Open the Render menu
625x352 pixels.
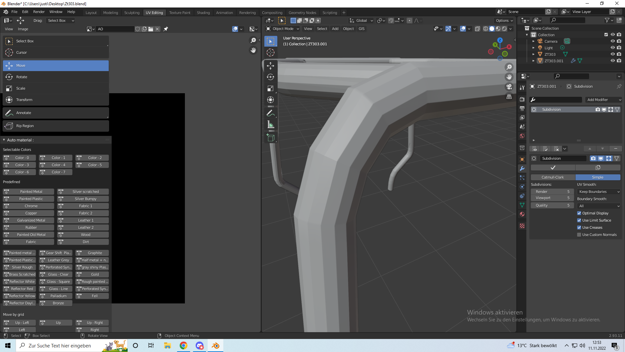pos(39,12)
